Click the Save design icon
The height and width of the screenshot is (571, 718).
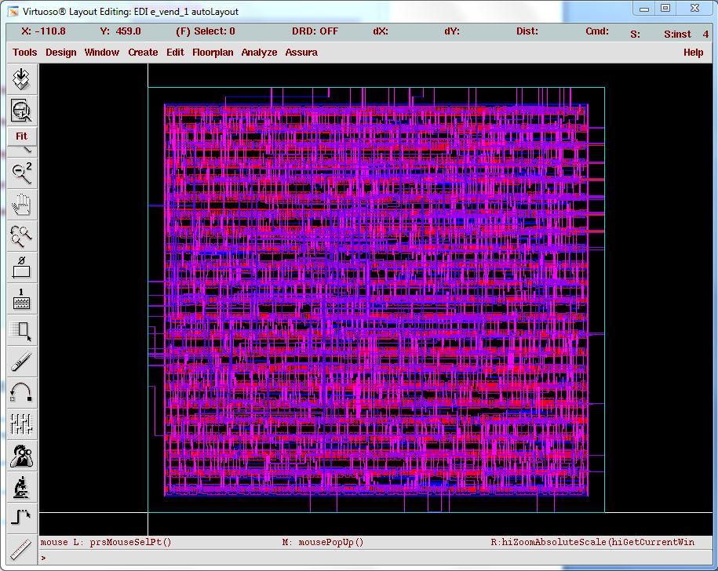pos(21,80)
